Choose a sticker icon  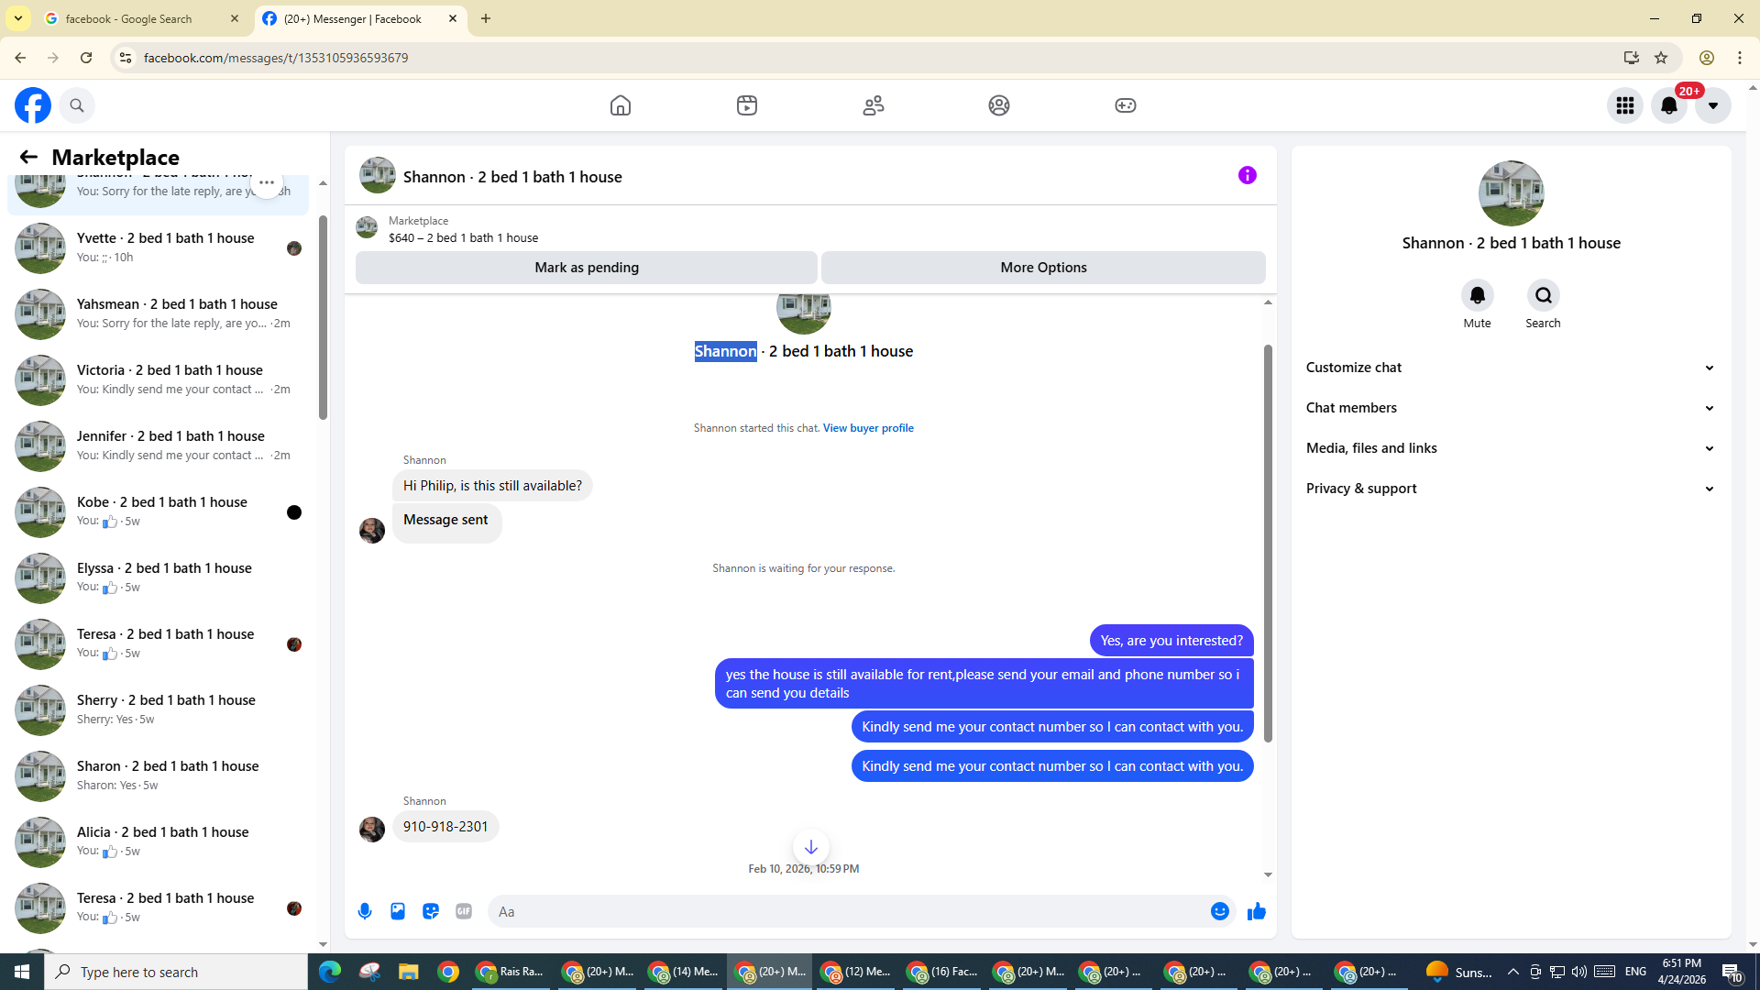[431, 911]
